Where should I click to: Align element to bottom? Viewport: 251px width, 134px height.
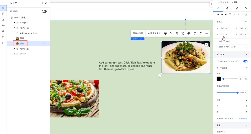pyautogui.click(x=238, y=14)
